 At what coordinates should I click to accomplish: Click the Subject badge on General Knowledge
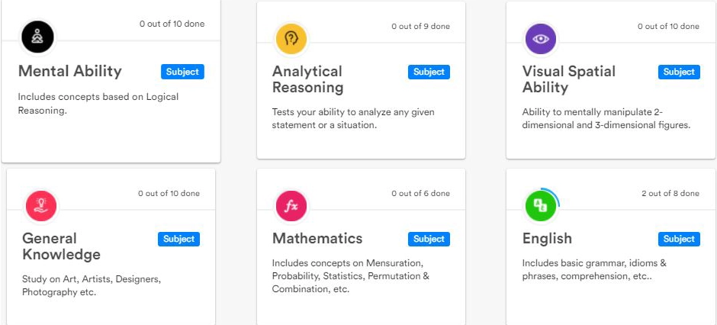click(179, 239)
